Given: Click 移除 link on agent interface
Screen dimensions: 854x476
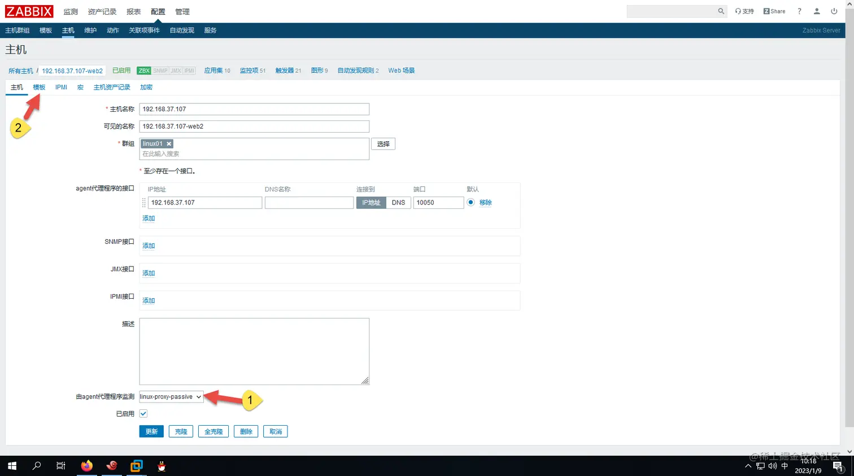Looking at the screenshot, I should point(486,203).
